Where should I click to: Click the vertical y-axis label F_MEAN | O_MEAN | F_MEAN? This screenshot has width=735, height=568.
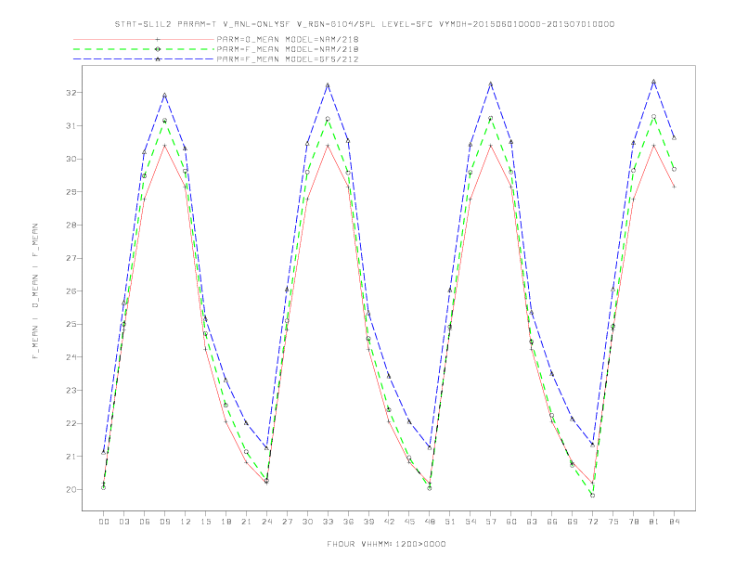[35, 291]
